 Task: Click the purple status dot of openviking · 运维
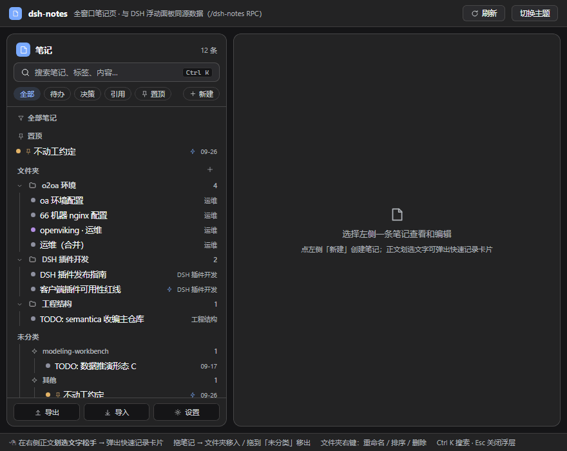33,229
